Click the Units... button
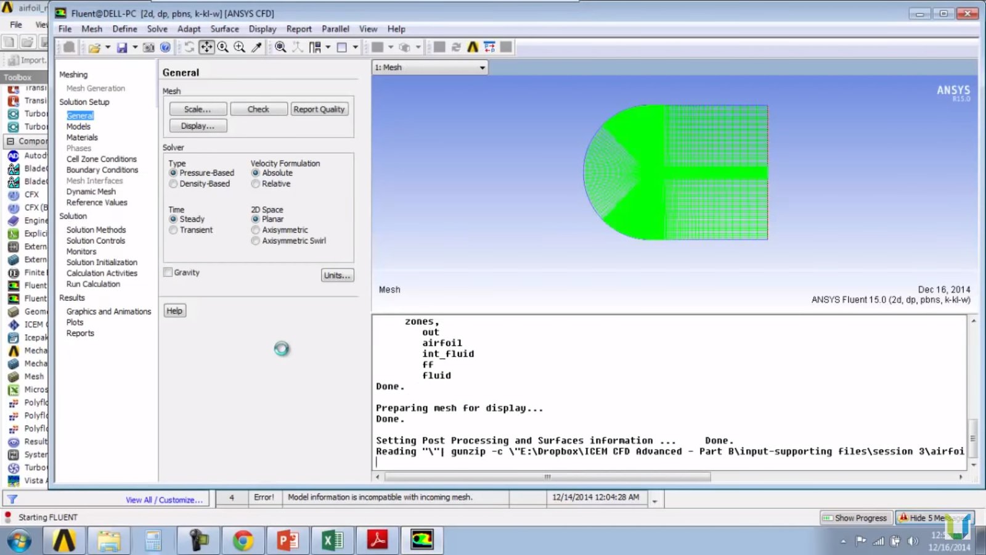The image size is (986, 555). [x=337, y=275]
